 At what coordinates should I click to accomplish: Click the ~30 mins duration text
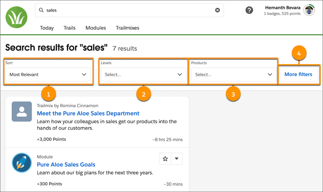click(173, 184)
